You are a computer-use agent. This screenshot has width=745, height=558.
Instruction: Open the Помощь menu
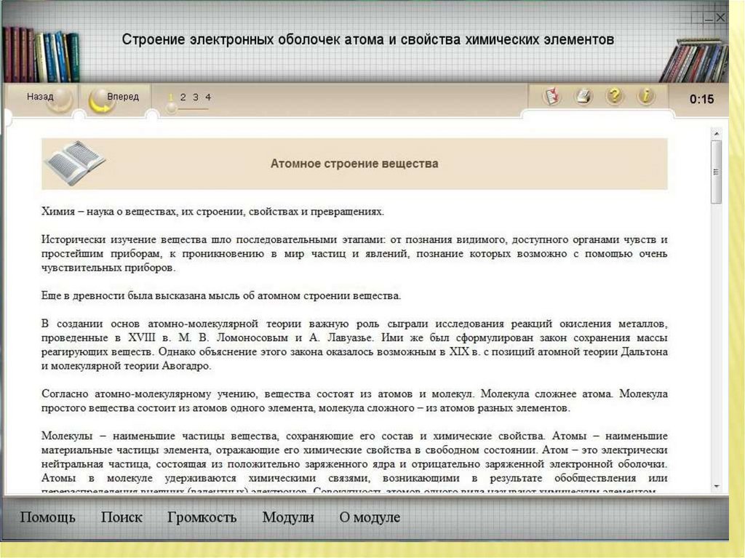coord(47,517)
